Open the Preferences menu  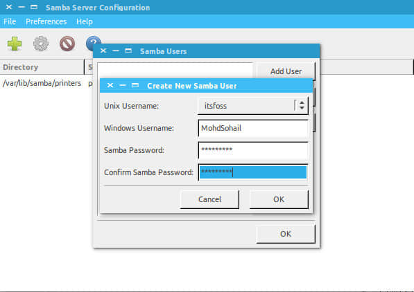(x=46, y=21)
